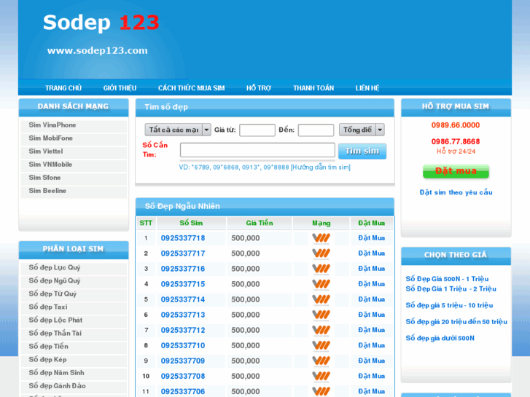
Task: Click sim number 0925337710
Action: tap(183, 346)
